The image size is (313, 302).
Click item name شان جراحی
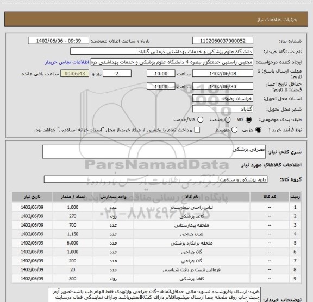192,234
